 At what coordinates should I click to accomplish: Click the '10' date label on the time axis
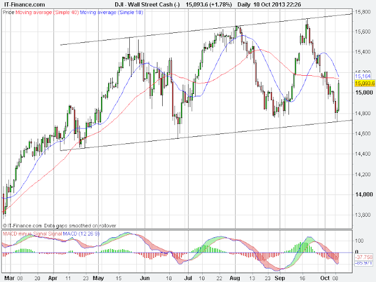click(202, 278)
